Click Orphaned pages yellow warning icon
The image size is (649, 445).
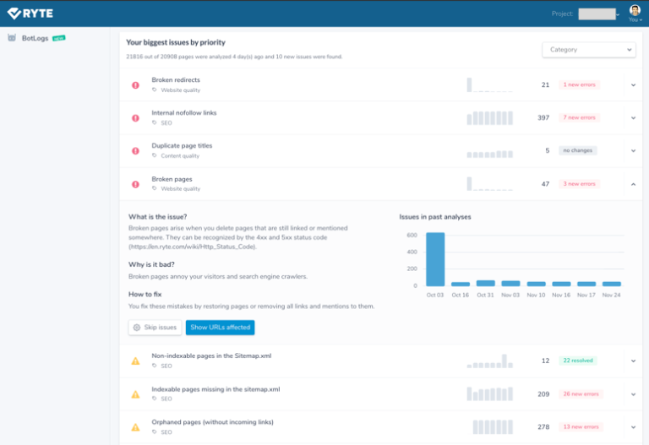click(x=135, y=427)
